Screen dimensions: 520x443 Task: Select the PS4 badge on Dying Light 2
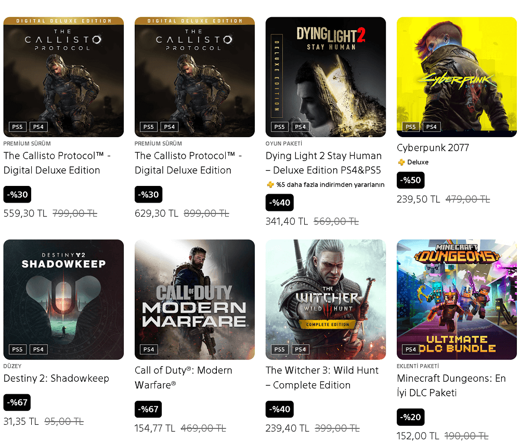coord(300,126)
